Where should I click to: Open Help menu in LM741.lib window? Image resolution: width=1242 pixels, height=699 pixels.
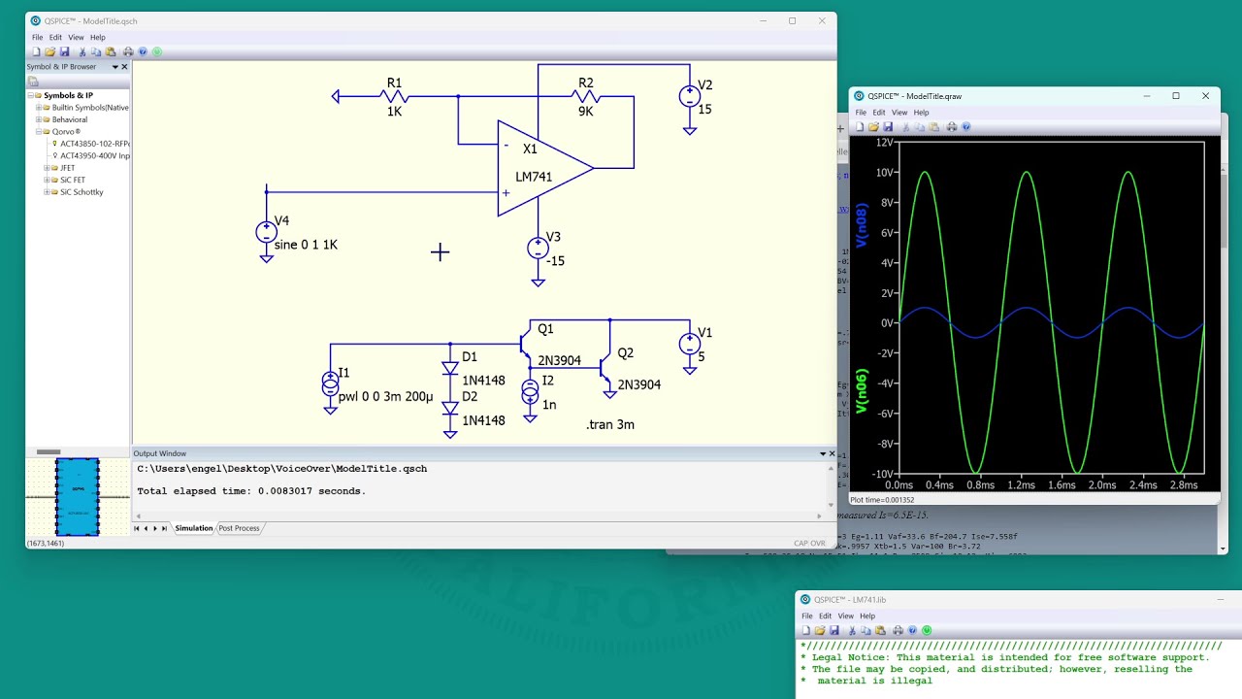tap(867, 616)
